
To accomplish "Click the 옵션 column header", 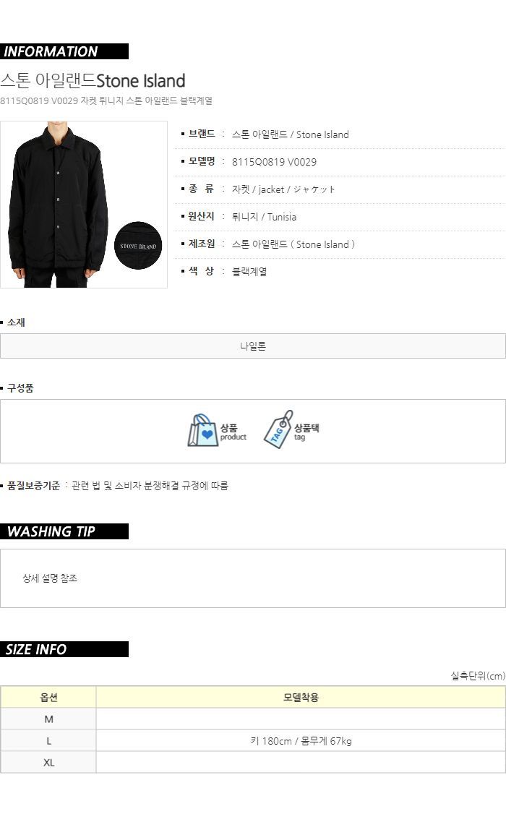I will coord(48,697).
